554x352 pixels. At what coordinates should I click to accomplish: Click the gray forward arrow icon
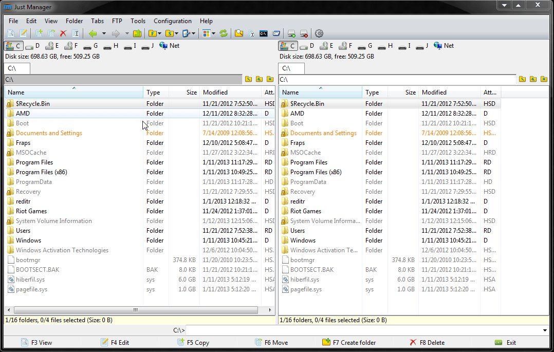coord(116,33)
